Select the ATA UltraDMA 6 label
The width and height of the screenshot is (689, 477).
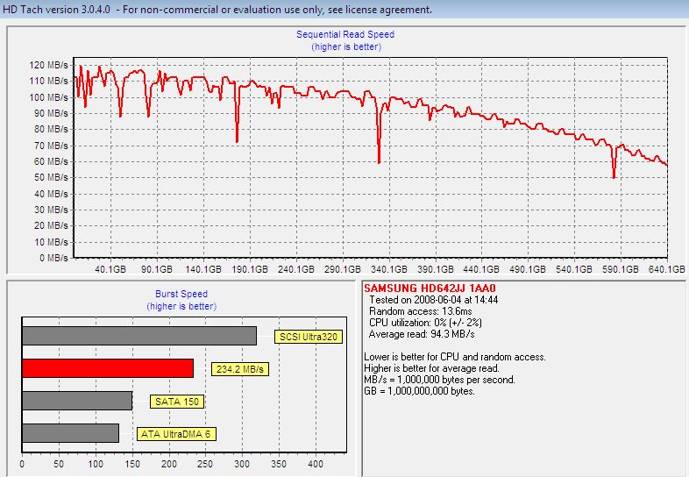pyautogui.click(x=175, y=433)
